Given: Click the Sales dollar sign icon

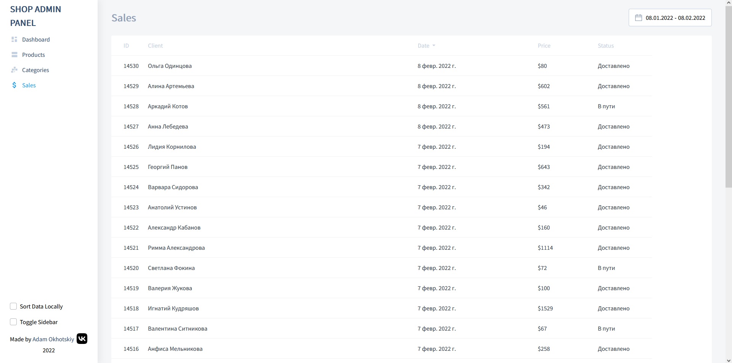Looking at the screenshot, I should pyautogui.click(x=14, y=85).
